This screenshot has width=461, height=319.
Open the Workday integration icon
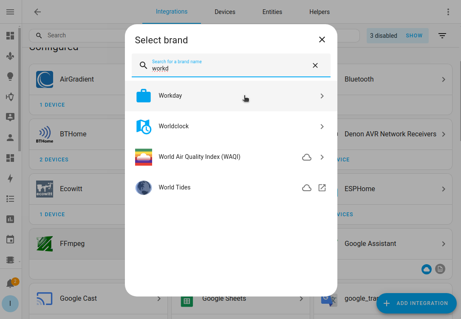click(144, 95)
